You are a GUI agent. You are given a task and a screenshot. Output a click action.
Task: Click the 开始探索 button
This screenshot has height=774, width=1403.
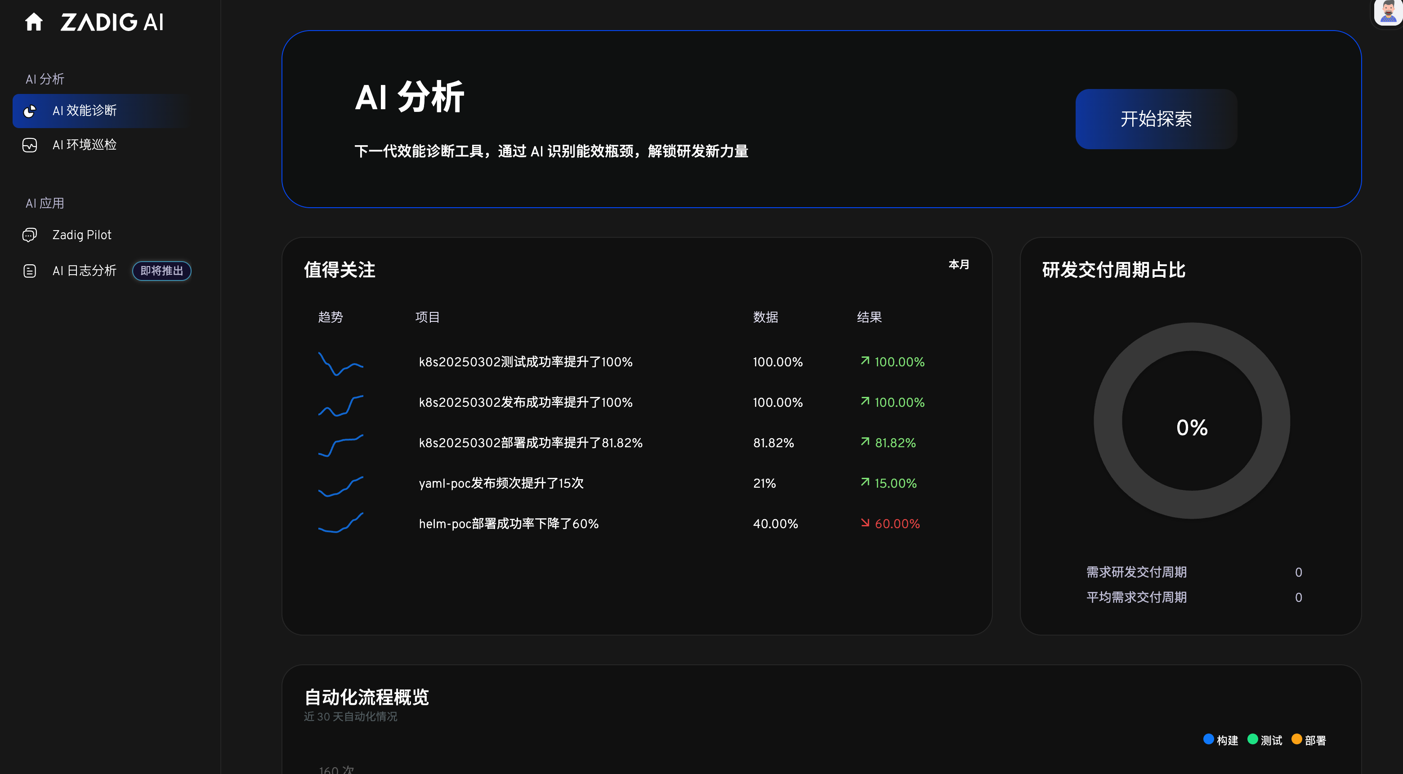click(x=1156, y=119)
